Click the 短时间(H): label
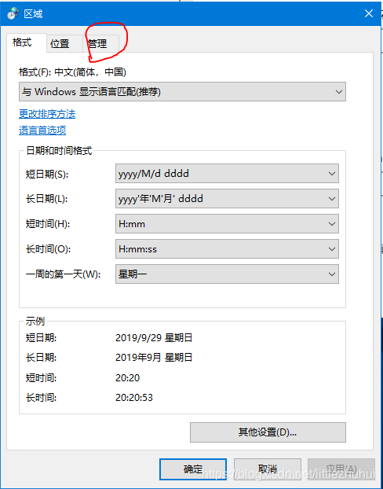 48,224
